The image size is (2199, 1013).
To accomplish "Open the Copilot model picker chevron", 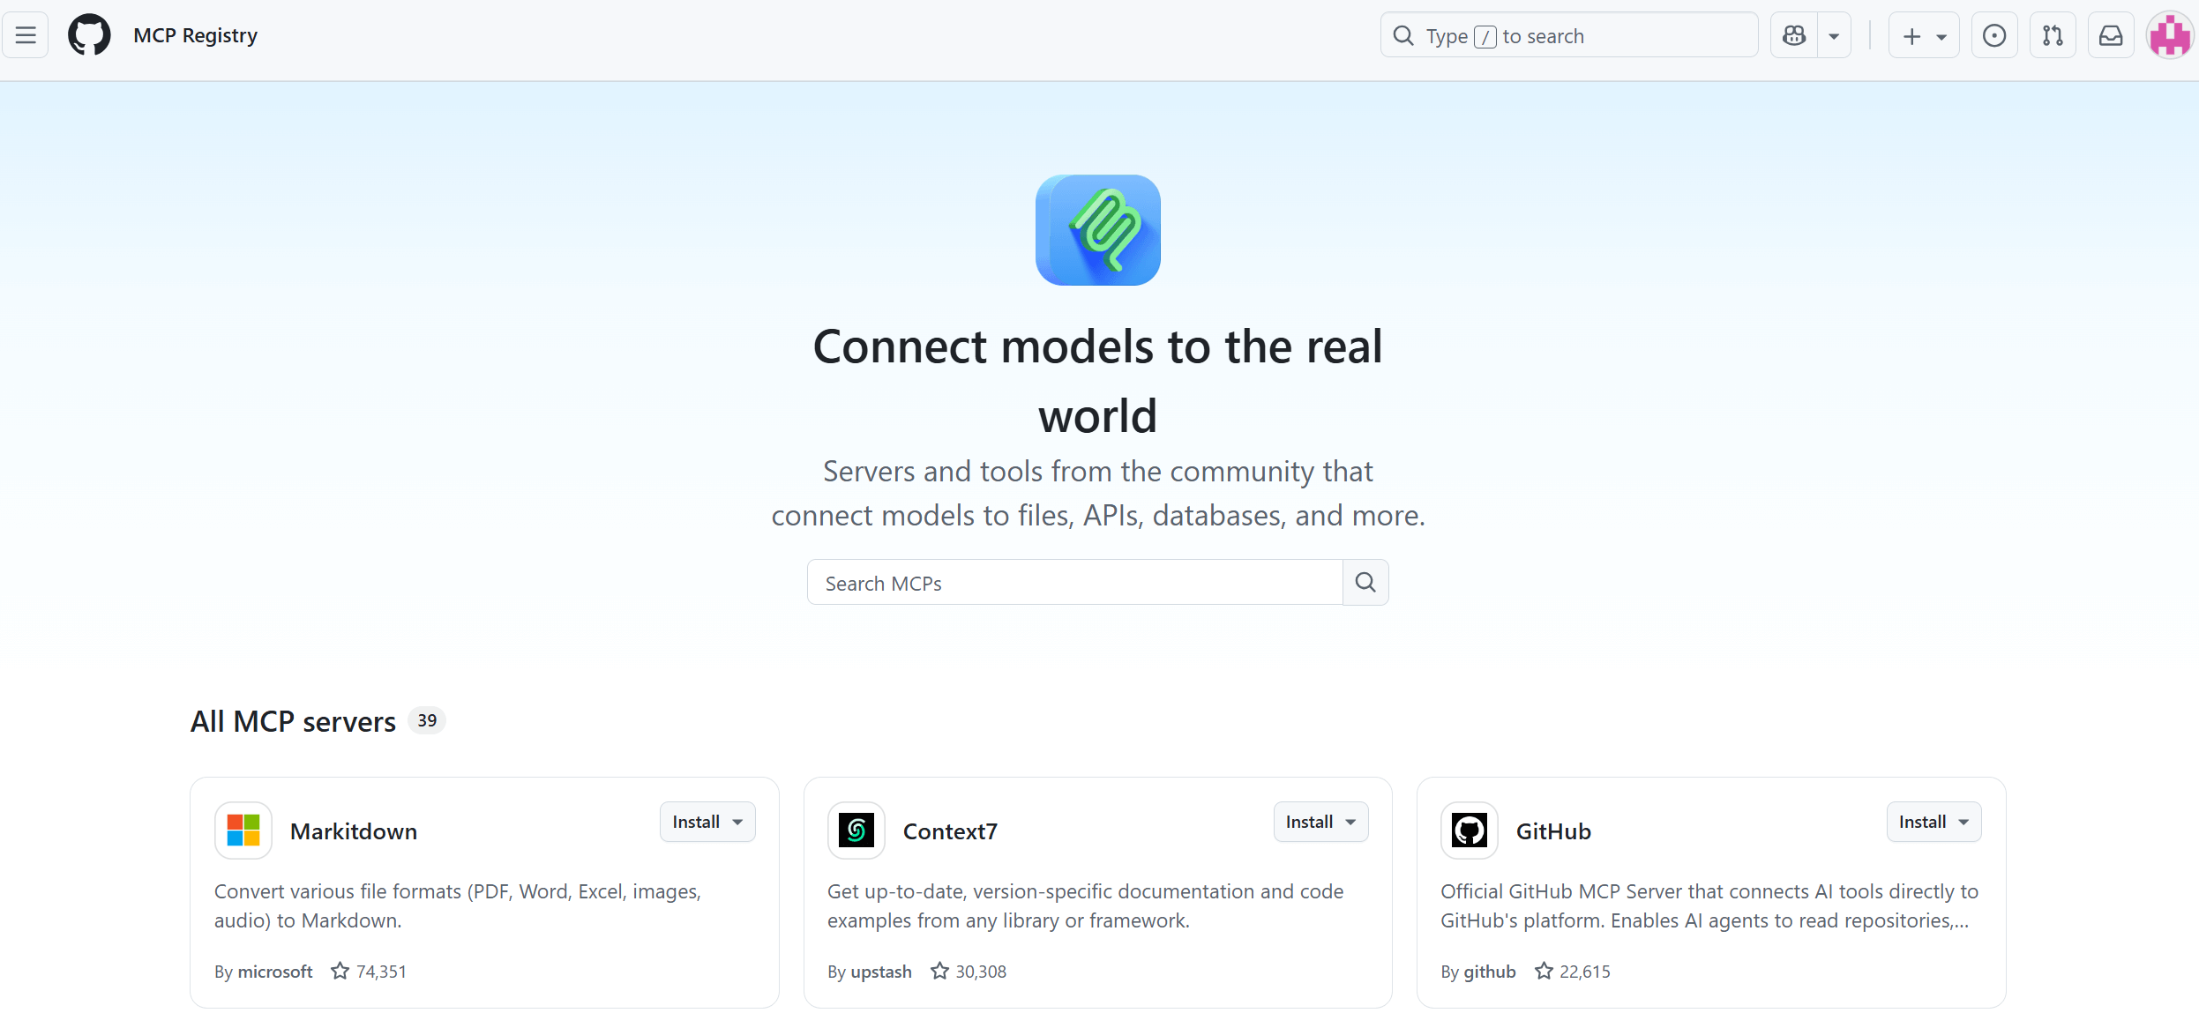I will (1835, 34).
